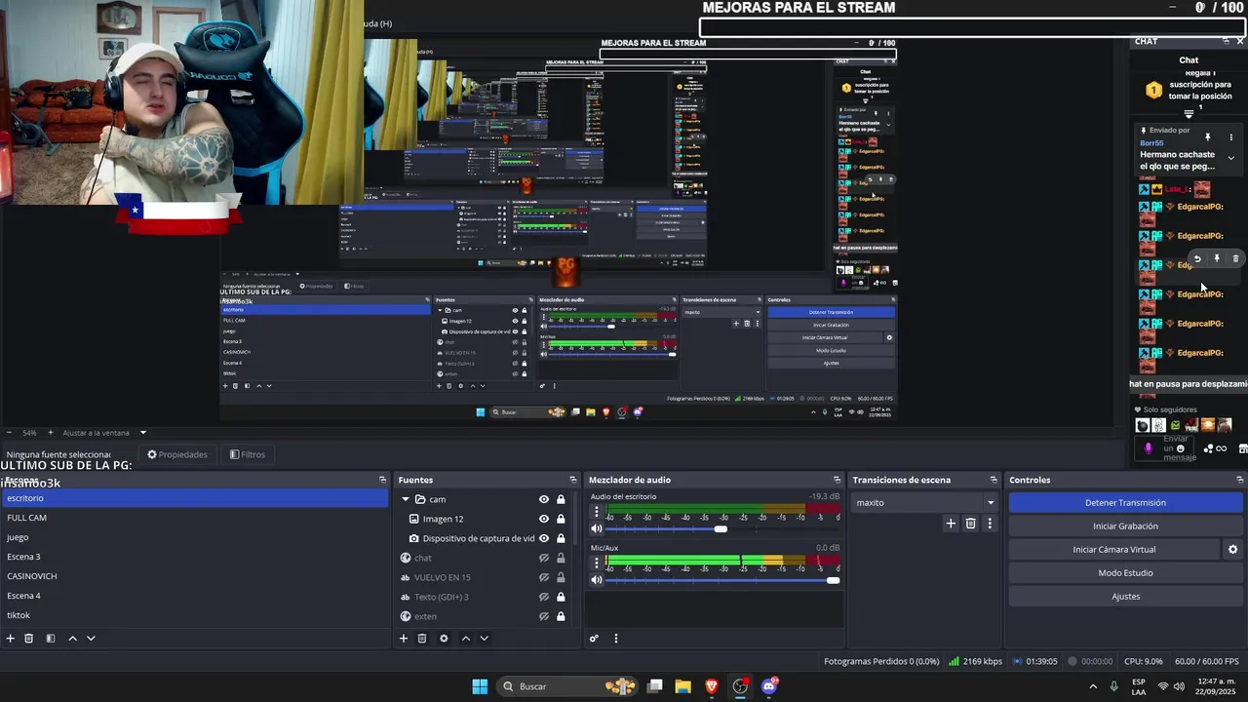Zoom out the preview with minus icon

(x=9, y=433)
